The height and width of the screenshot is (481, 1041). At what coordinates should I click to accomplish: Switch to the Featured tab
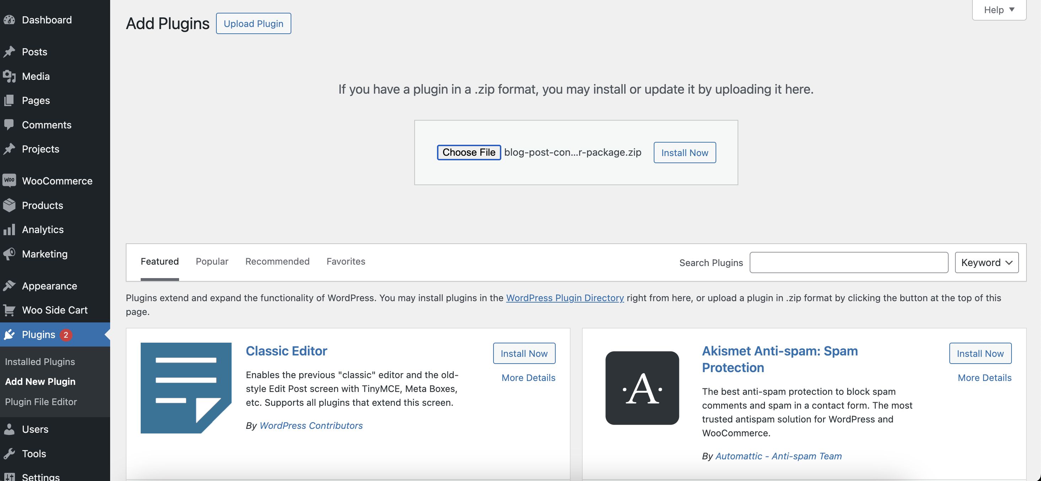(x=160, y=261)
